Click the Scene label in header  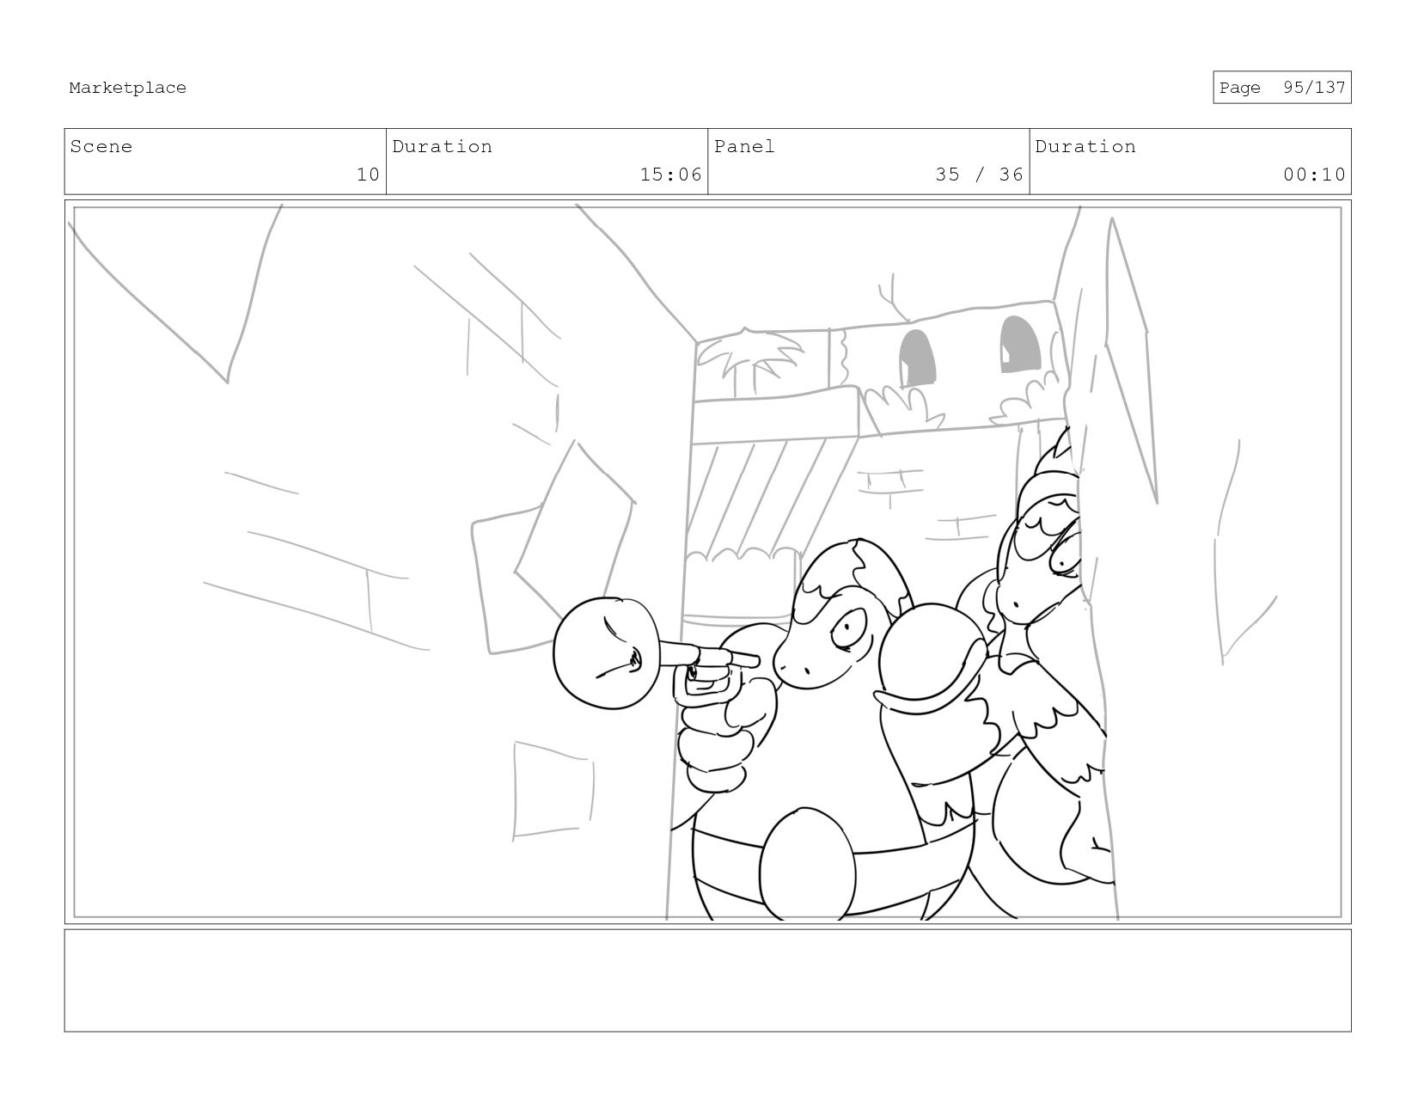(x=101, y=147)
